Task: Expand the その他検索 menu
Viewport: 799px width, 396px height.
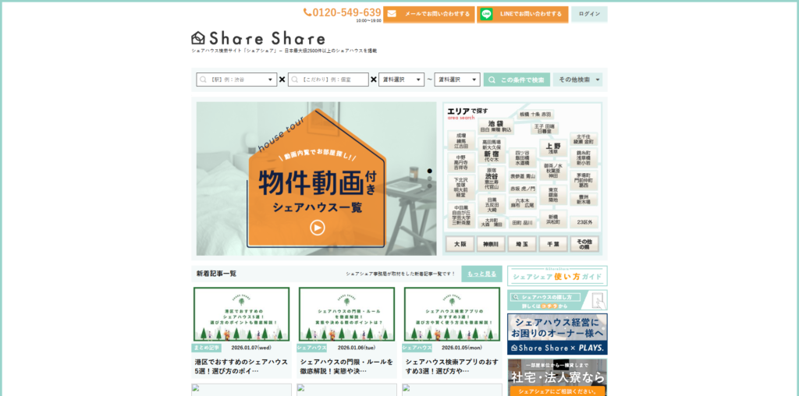Action: (577, 80)
